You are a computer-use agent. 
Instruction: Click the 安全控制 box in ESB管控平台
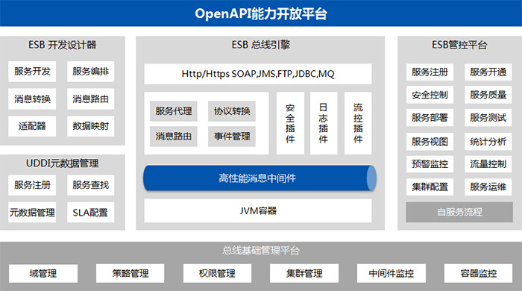click(430, 95)
